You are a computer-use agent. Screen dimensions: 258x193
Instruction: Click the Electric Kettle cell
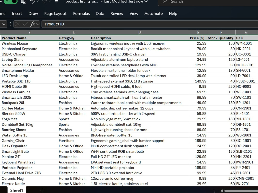pos(29,184)
